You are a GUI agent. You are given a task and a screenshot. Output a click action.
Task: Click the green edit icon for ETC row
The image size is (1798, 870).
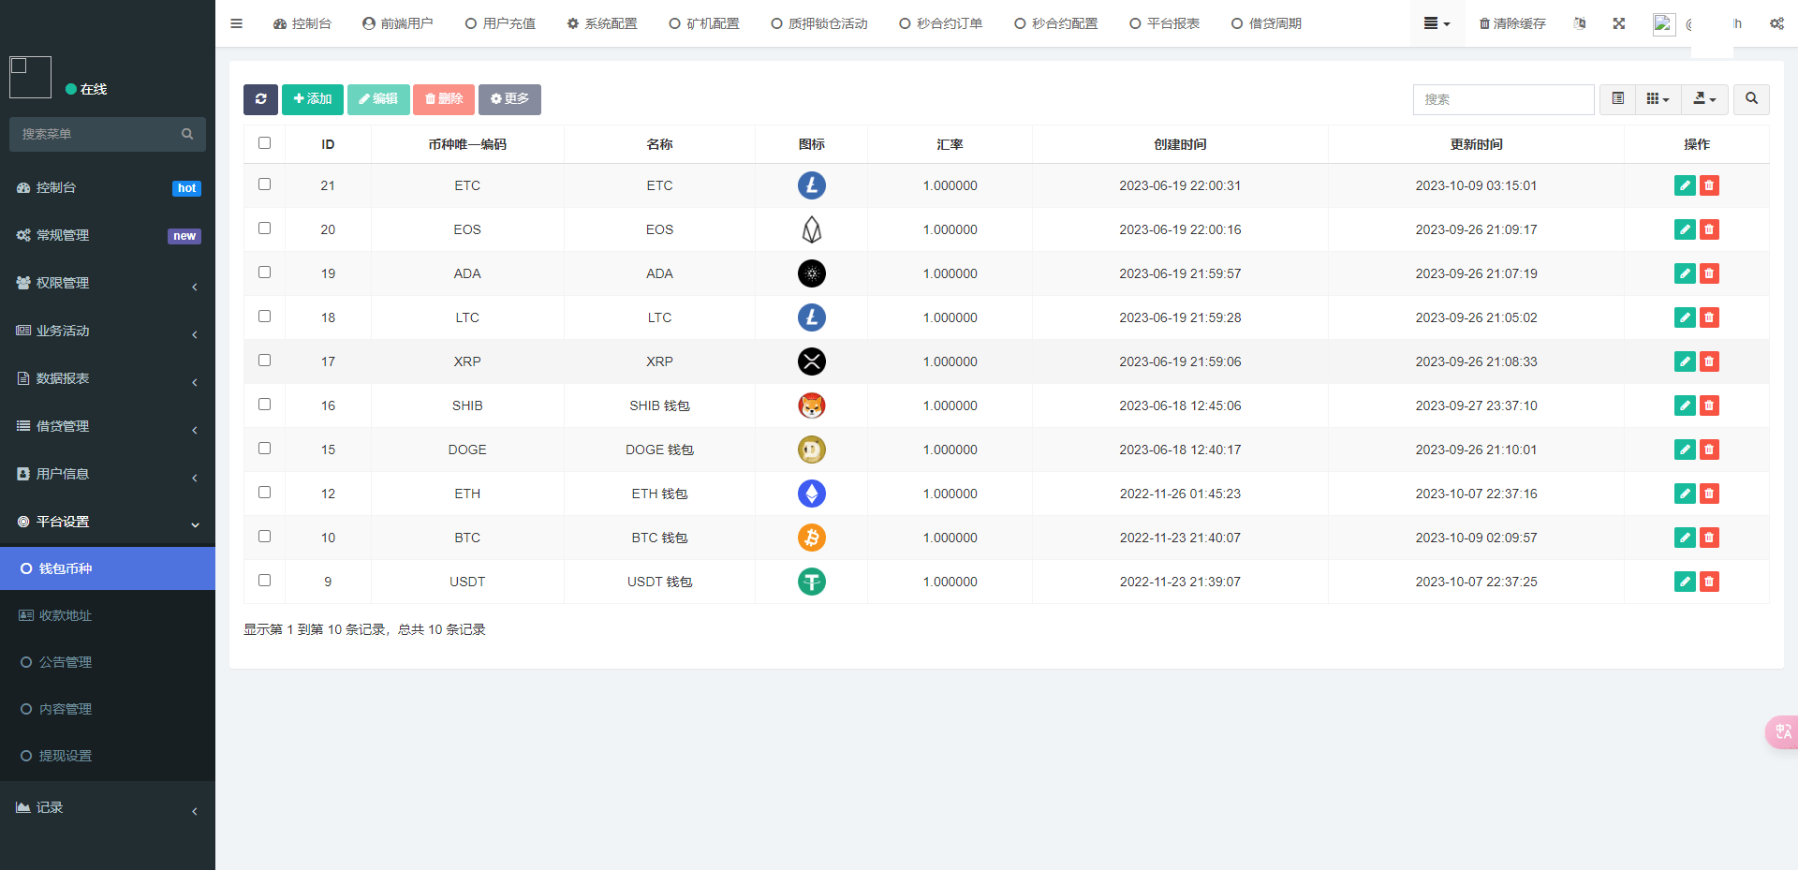1684,185
